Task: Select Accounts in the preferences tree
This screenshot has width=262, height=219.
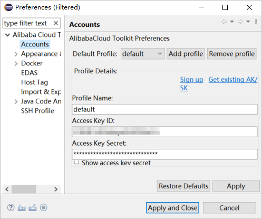Action: (35, 44)
